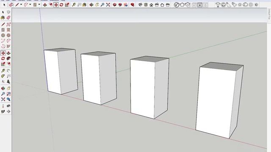Select the Rotate tool in the top toolbar
The image size is (271, 152).
click(x=61, y=5)
